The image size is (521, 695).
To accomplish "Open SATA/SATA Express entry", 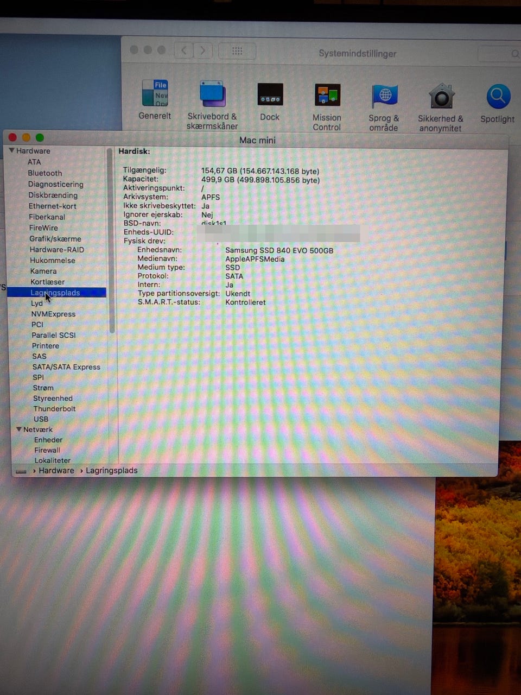I will [x=66, y=367].
